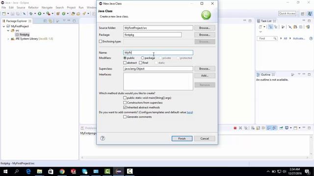Open Microsoft Edge from the taskbar
Image resolution: width=314 pixels, height=176 pixels.
click(x=28, y=172)
